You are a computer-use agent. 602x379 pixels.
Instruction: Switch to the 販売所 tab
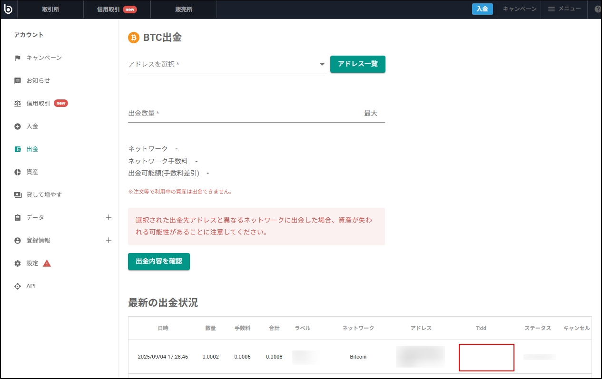183,9
